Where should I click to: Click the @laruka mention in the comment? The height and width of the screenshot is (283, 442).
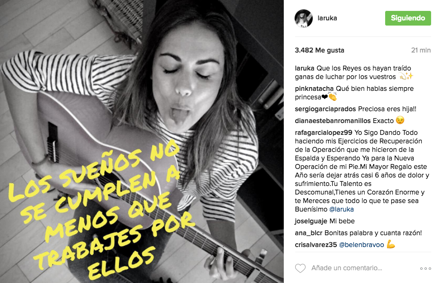tap(342, 209)
